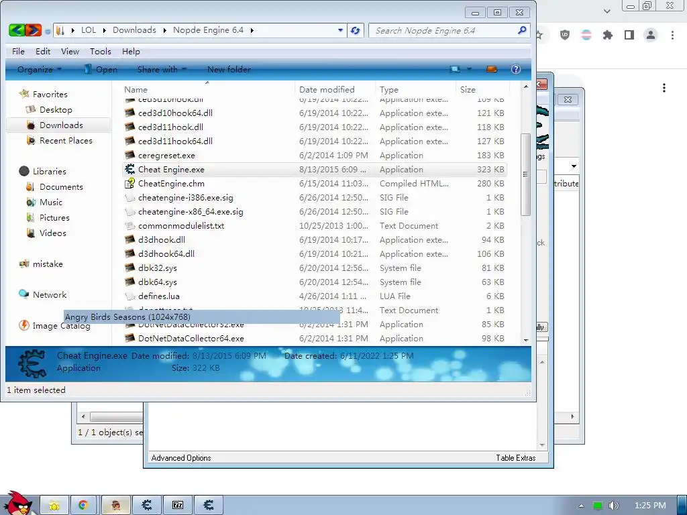Click the Libraries icon in navigation pane
The height and width of the screenshot is (515, 687).
tap(24, 171)
